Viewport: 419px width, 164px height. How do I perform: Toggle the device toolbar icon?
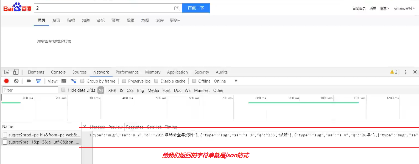16,72
